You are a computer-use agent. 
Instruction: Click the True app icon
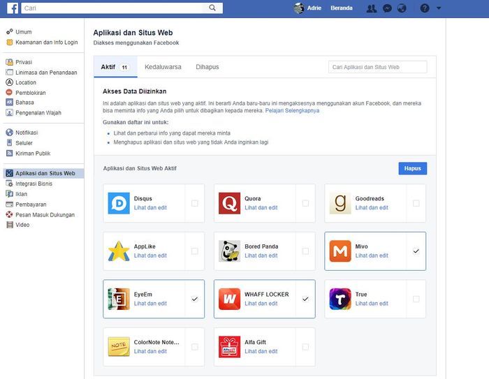(x=340, y=299)
